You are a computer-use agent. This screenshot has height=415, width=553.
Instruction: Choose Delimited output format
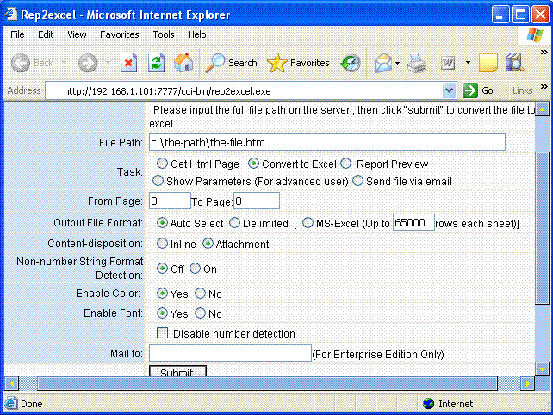(234, 222)
